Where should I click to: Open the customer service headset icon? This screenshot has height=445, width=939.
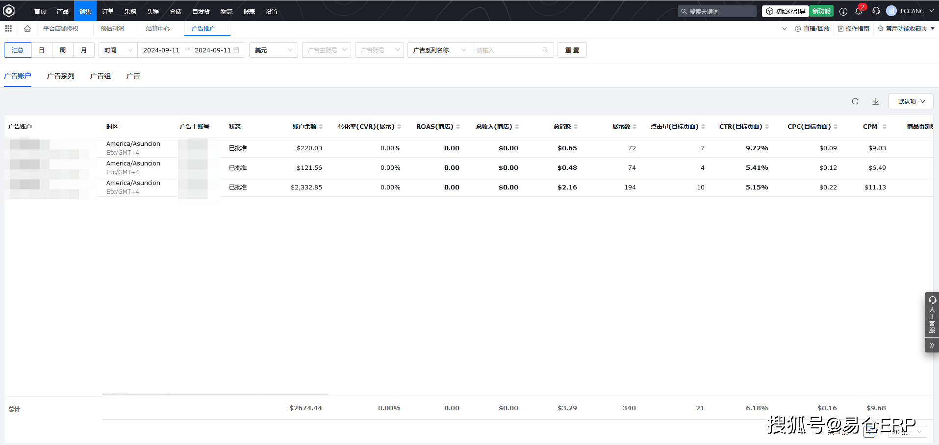pyautogui.click(x=876, y=11)
